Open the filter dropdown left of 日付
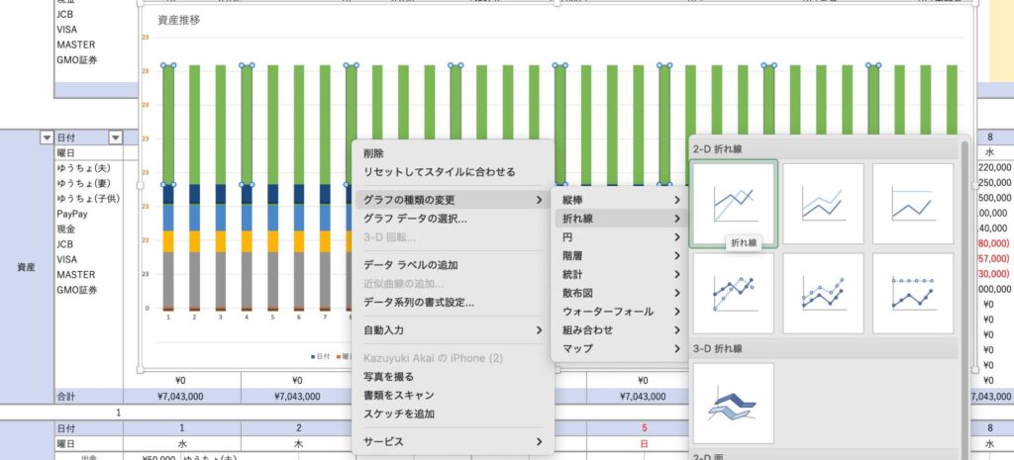 click(46, 138)
